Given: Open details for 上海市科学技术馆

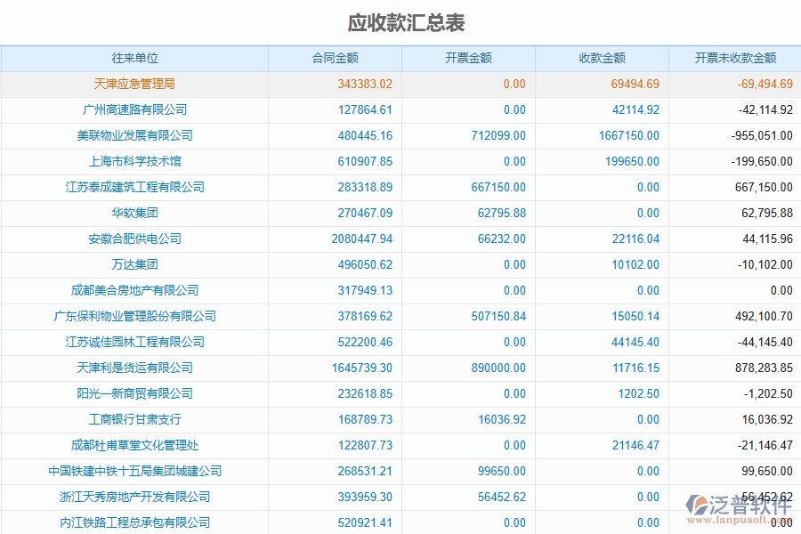Looking at the screenshot, I should click(x=134, y=161).
